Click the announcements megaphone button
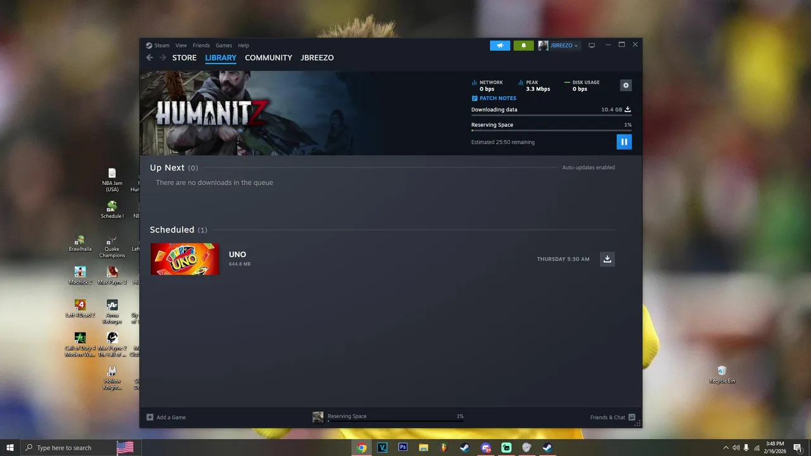Viewport: 811px width, 456px height. point(500,46)
